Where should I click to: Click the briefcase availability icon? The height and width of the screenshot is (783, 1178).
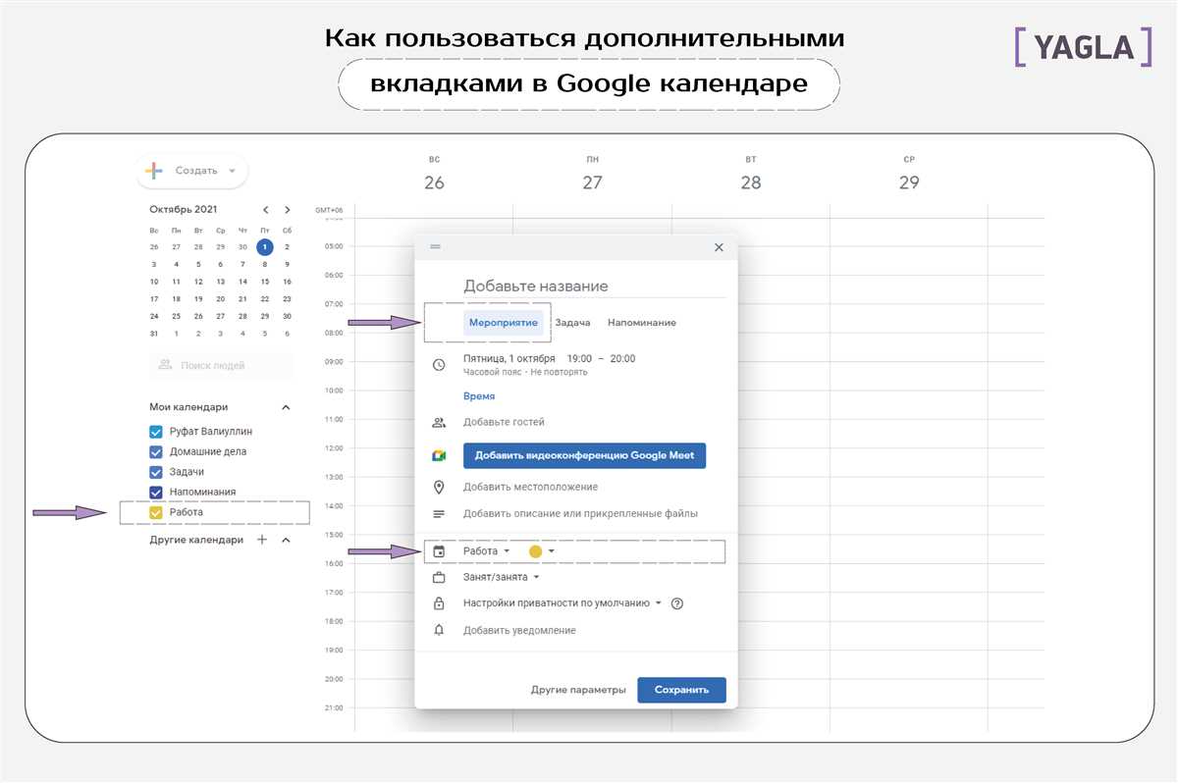point(439,578)
